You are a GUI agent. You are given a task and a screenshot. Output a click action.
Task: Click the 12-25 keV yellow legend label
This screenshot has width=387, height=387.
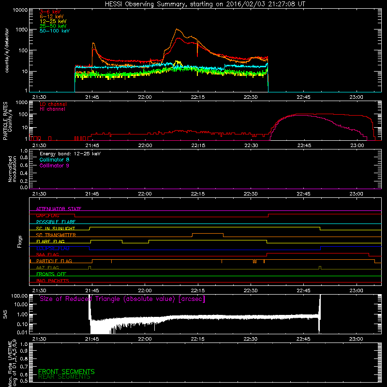tap(53, 21)
